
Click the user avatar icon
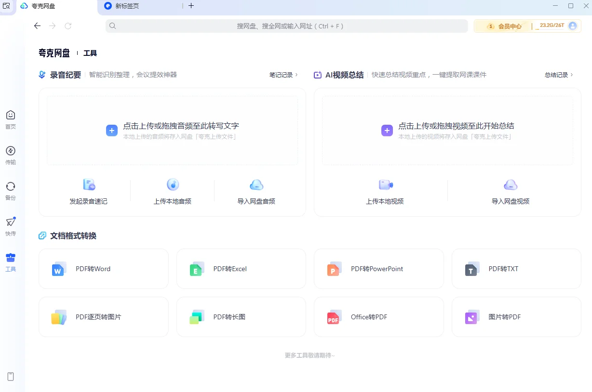point(573,26)
